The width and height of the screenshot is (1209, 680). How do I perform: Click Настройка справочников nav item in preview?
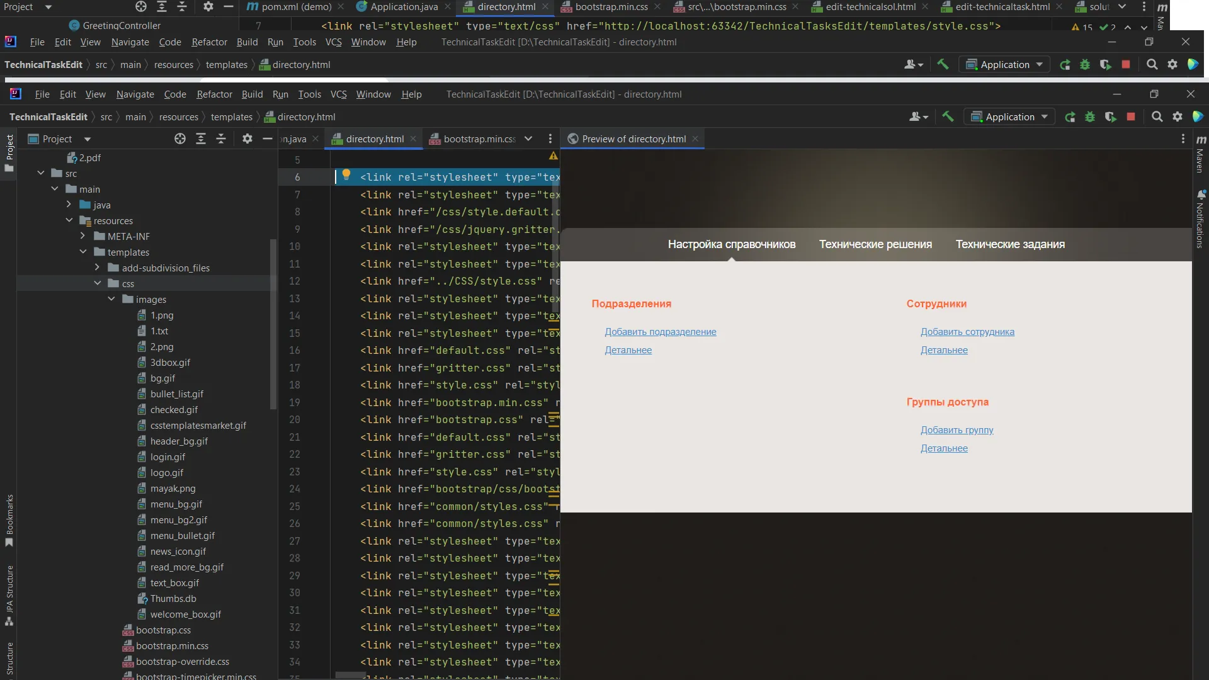tap(732, 244)
